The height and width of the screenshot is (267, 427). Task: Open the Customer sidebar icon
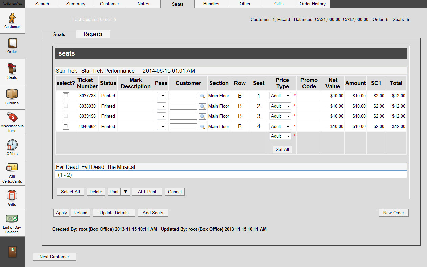(12, 20)
